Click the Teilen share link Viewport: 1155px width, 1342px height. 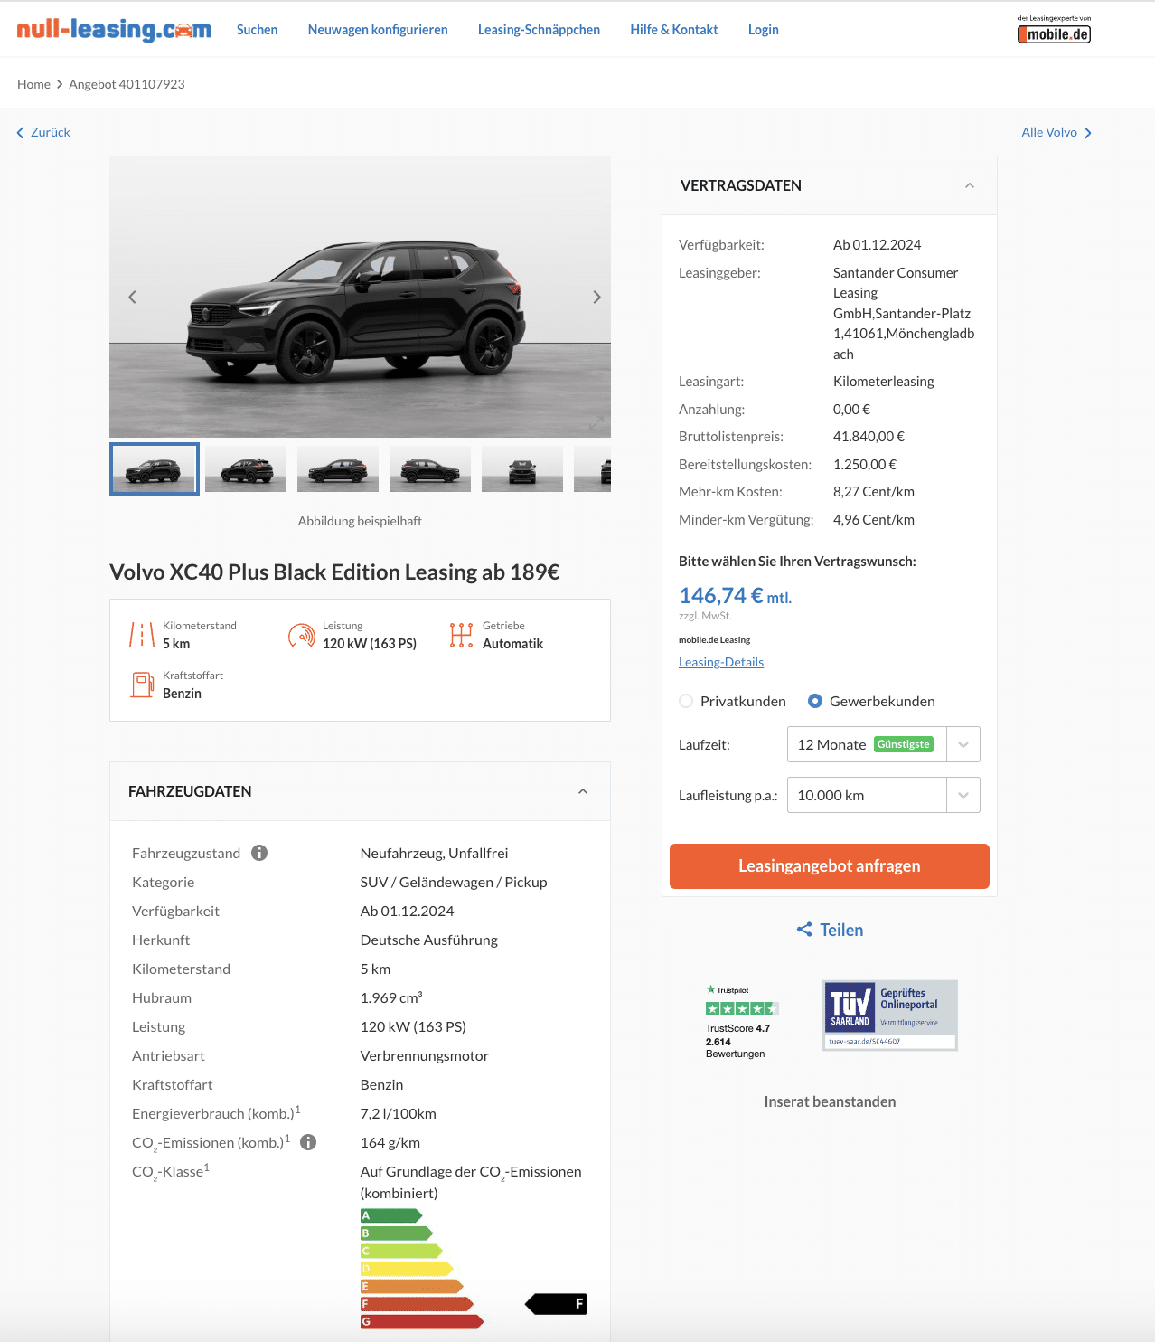[x=841, y=930]
